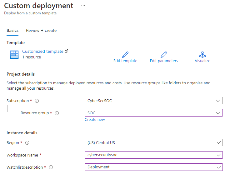Click the Region info icon
The image size is (225, 174).
tap(27, 143)
